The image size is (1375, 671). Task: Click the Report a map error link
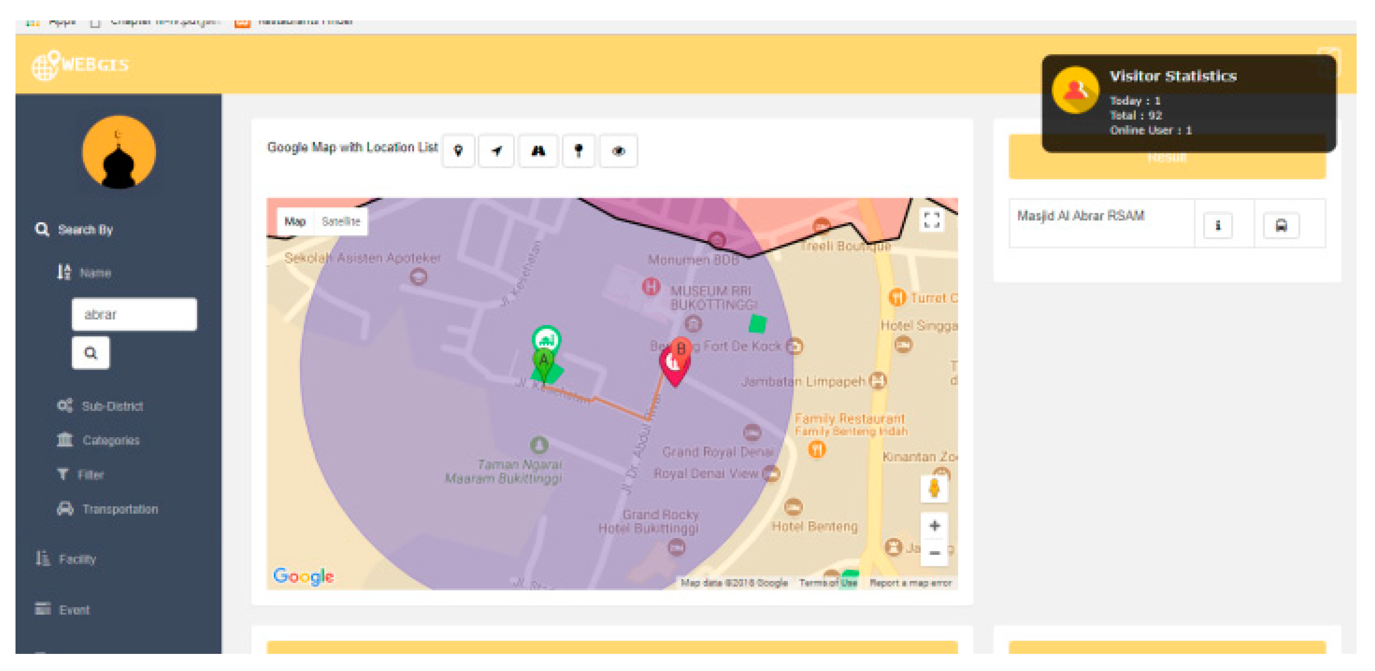pyautogui.click(x=910, y=583)
